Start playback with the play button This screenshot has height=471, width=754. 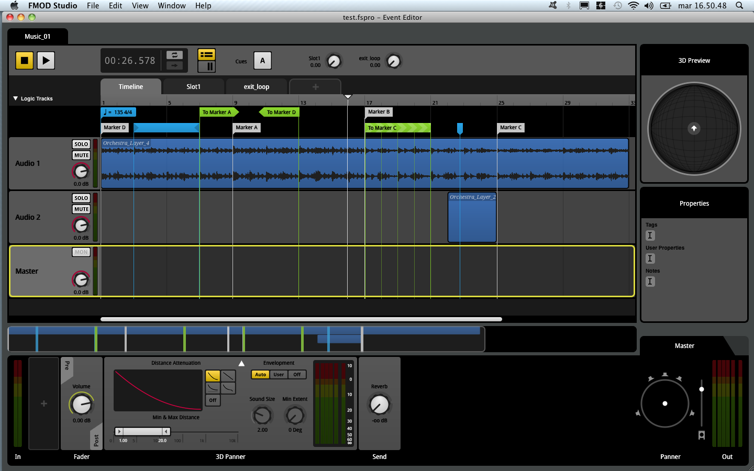[x=46, y=60]
